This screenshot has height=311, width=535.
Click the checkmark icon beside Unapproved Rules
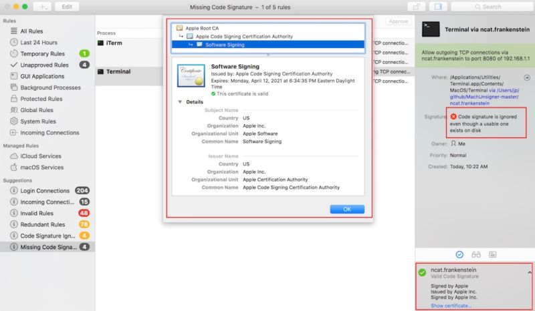pos(13,64)
